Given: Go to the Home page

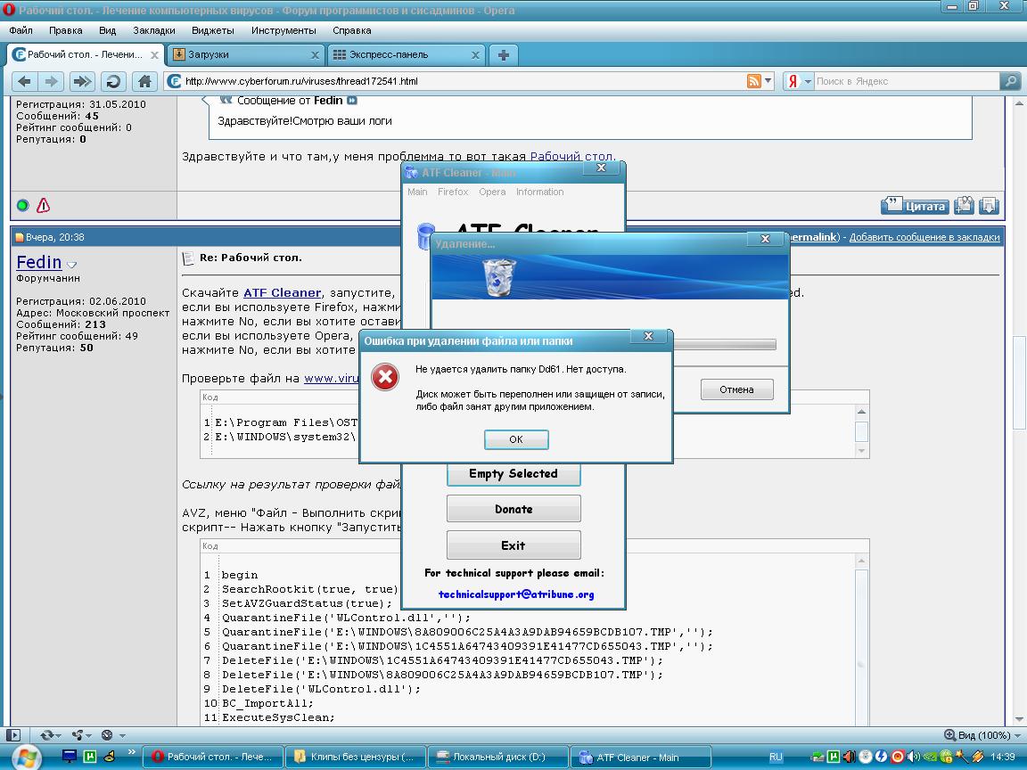Looking at the screenshot, I should pos(144,81).
